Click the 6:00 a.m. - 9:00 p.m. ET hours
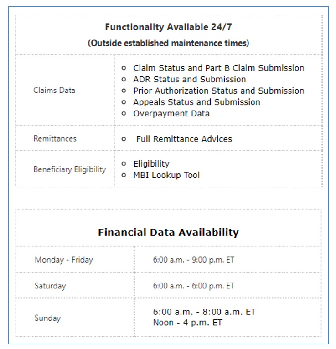This screenshot has width=336, height=349. click(193, 260)
